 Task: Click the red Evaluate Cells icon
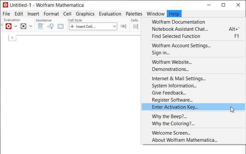tap(8, 26)
